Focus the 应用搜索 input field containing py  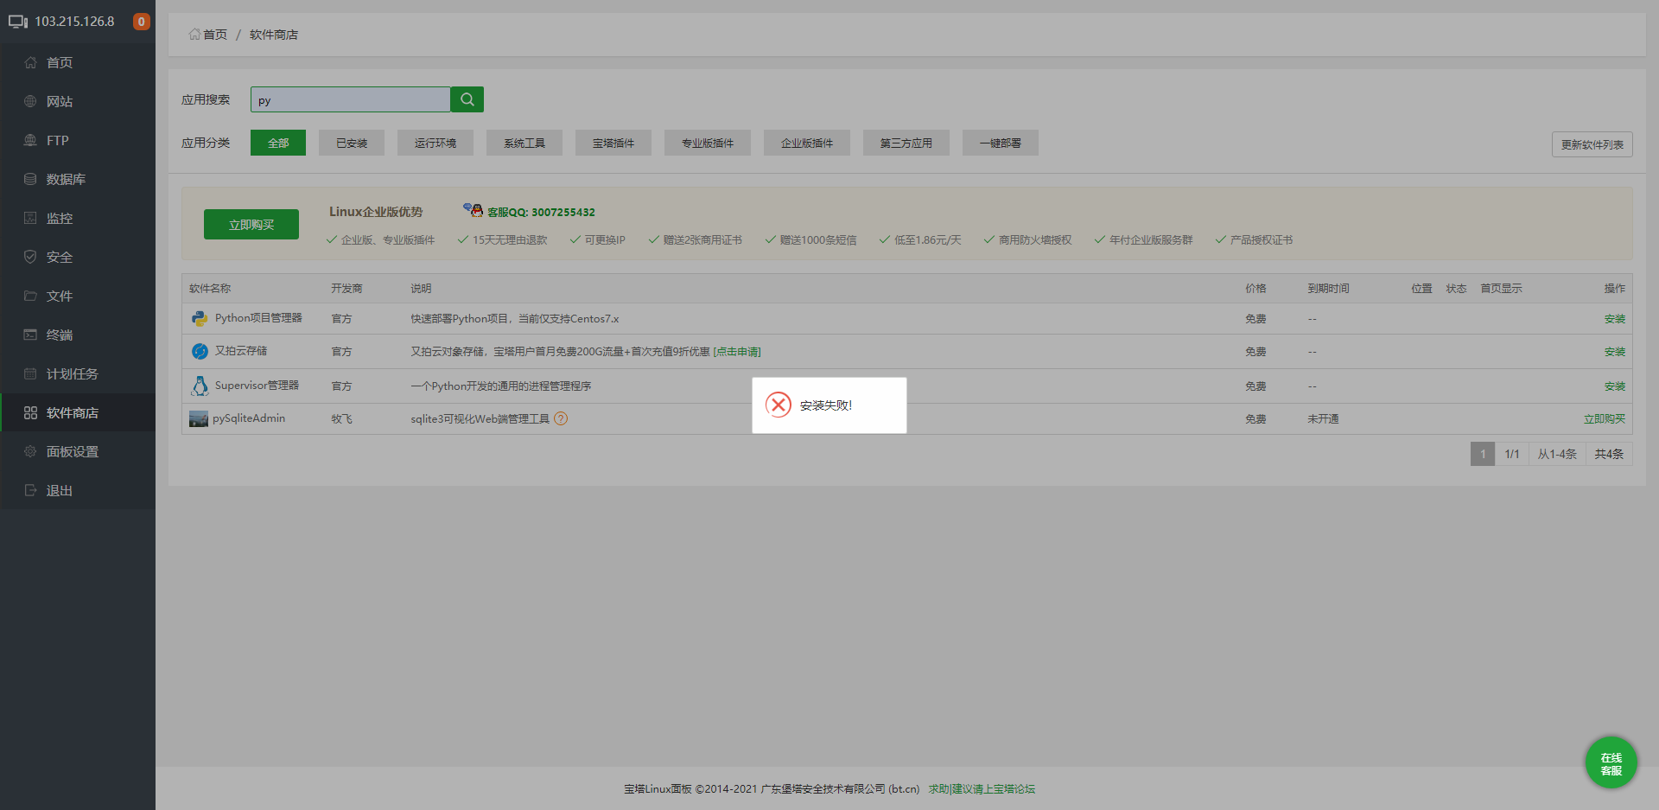(x=351, y=99)
